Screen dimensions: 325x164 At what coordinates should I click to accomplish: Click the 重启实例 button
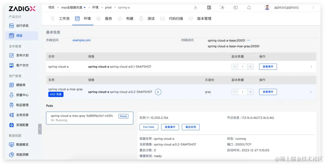coord(191,127)
